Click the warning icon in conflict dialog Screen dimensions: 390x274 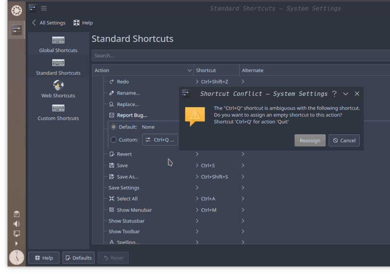point(195,116)
